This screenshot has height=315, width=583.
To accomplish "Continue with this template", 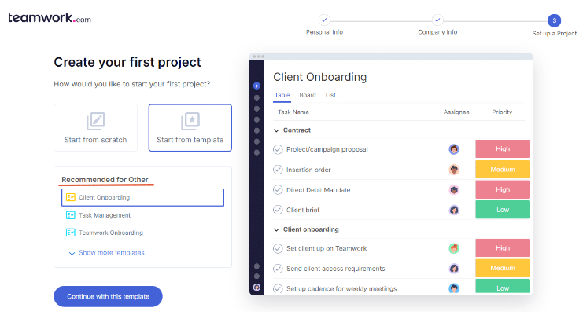I will tap(109, 296).
